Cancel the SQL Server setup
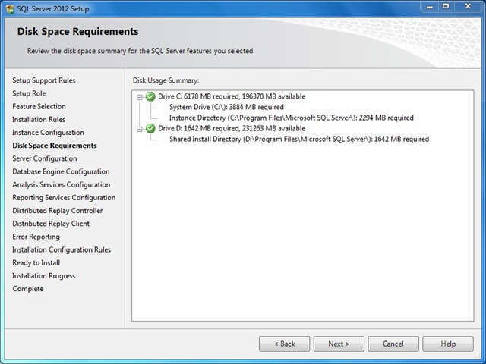This screenshot has width=486, height=364. [393, 344]
